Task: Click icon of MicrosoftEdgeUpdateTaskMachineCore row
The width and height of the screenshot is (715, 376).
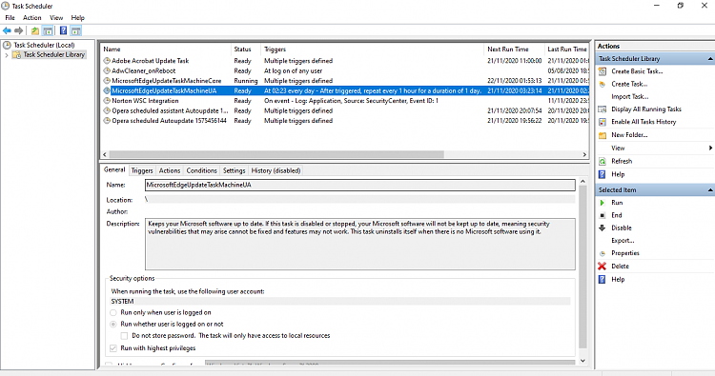Action: pyautogui.click(x=107, y=81)
